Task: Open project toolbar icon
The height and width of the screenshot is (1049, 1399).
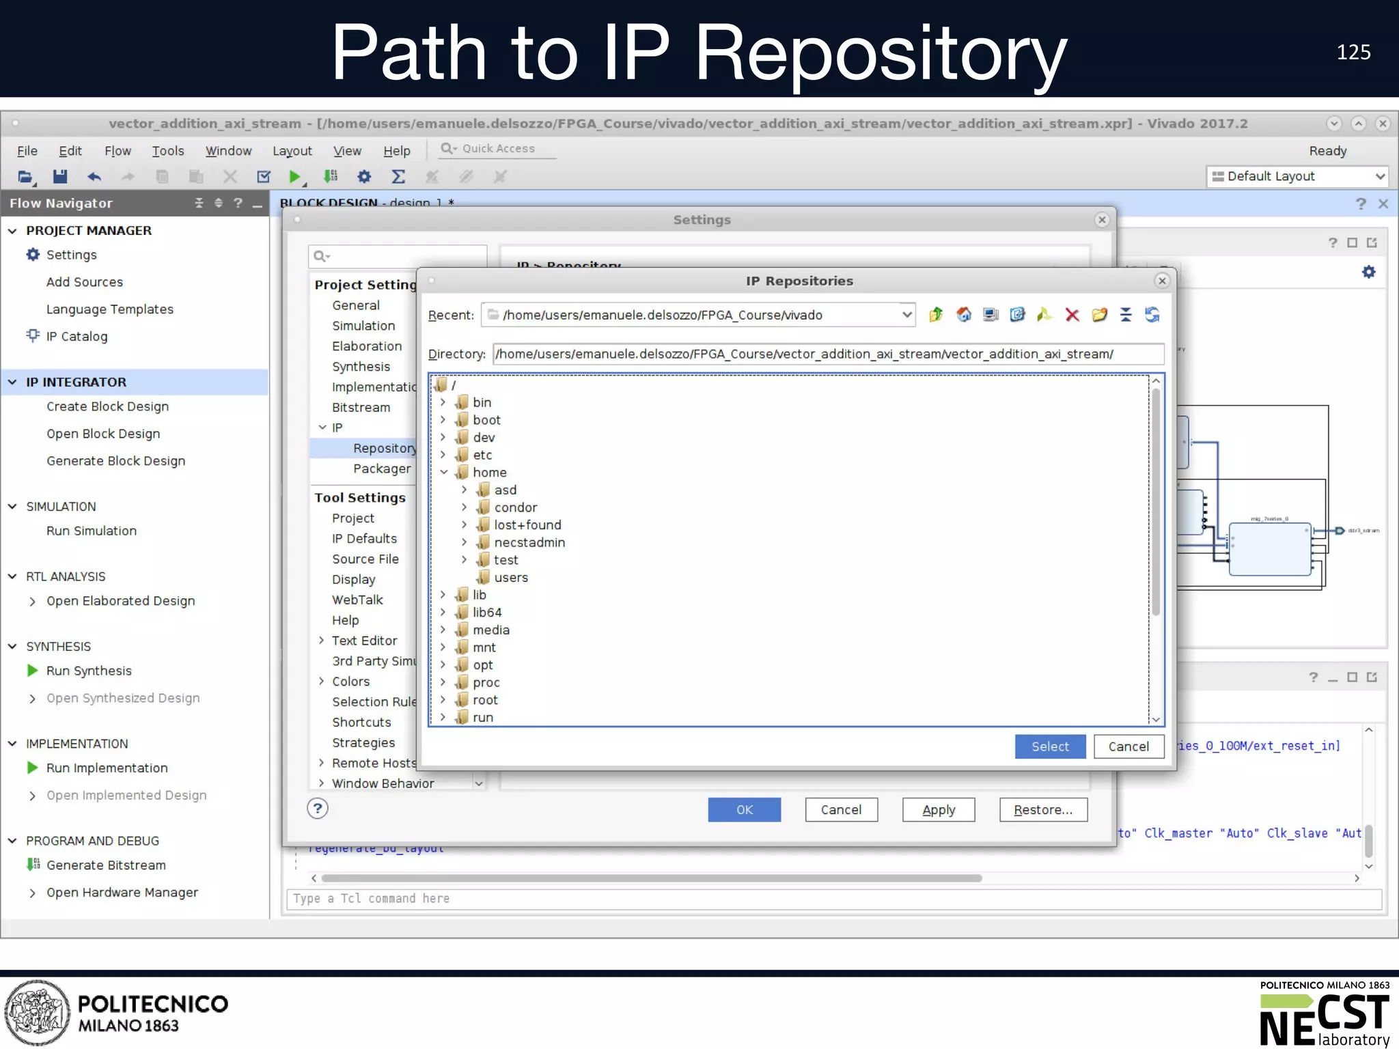Action: click(25, 177)
